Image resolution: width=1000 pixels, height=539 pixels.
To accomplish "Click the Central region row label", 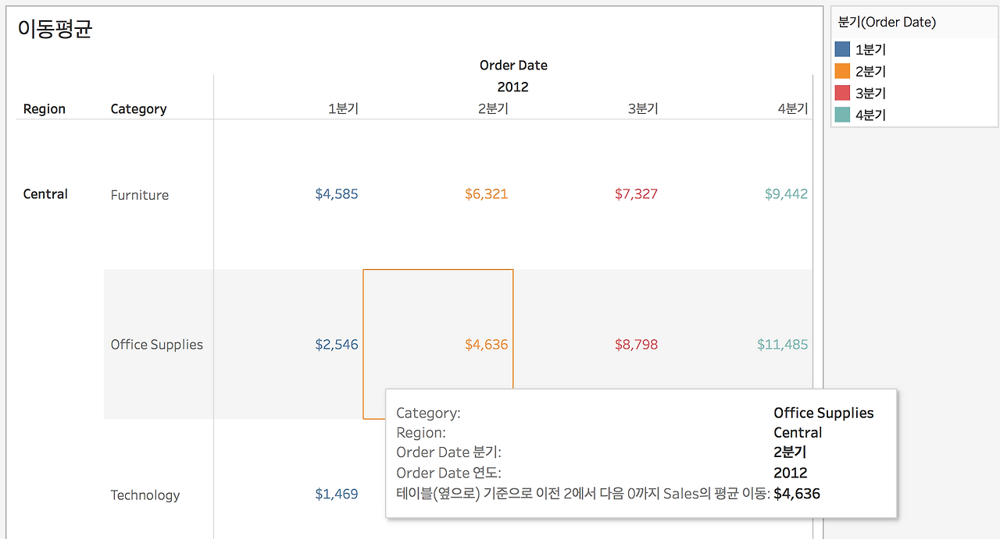I will (45, 194).
